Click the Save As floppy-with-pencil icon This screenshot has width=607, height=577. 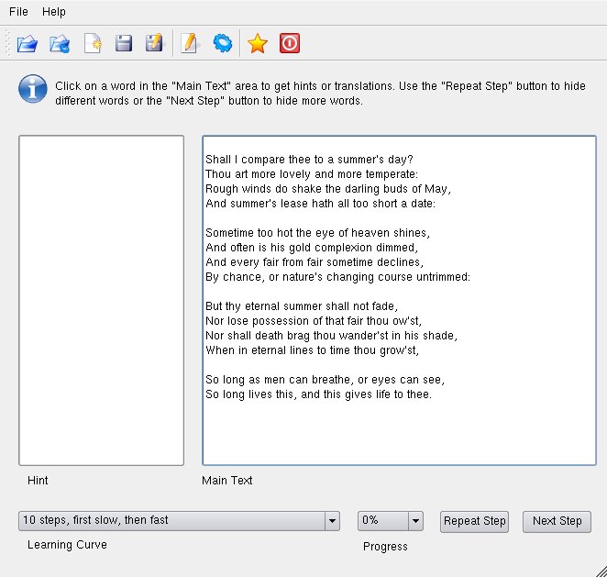pyautogui.click(x=154, y=43)
